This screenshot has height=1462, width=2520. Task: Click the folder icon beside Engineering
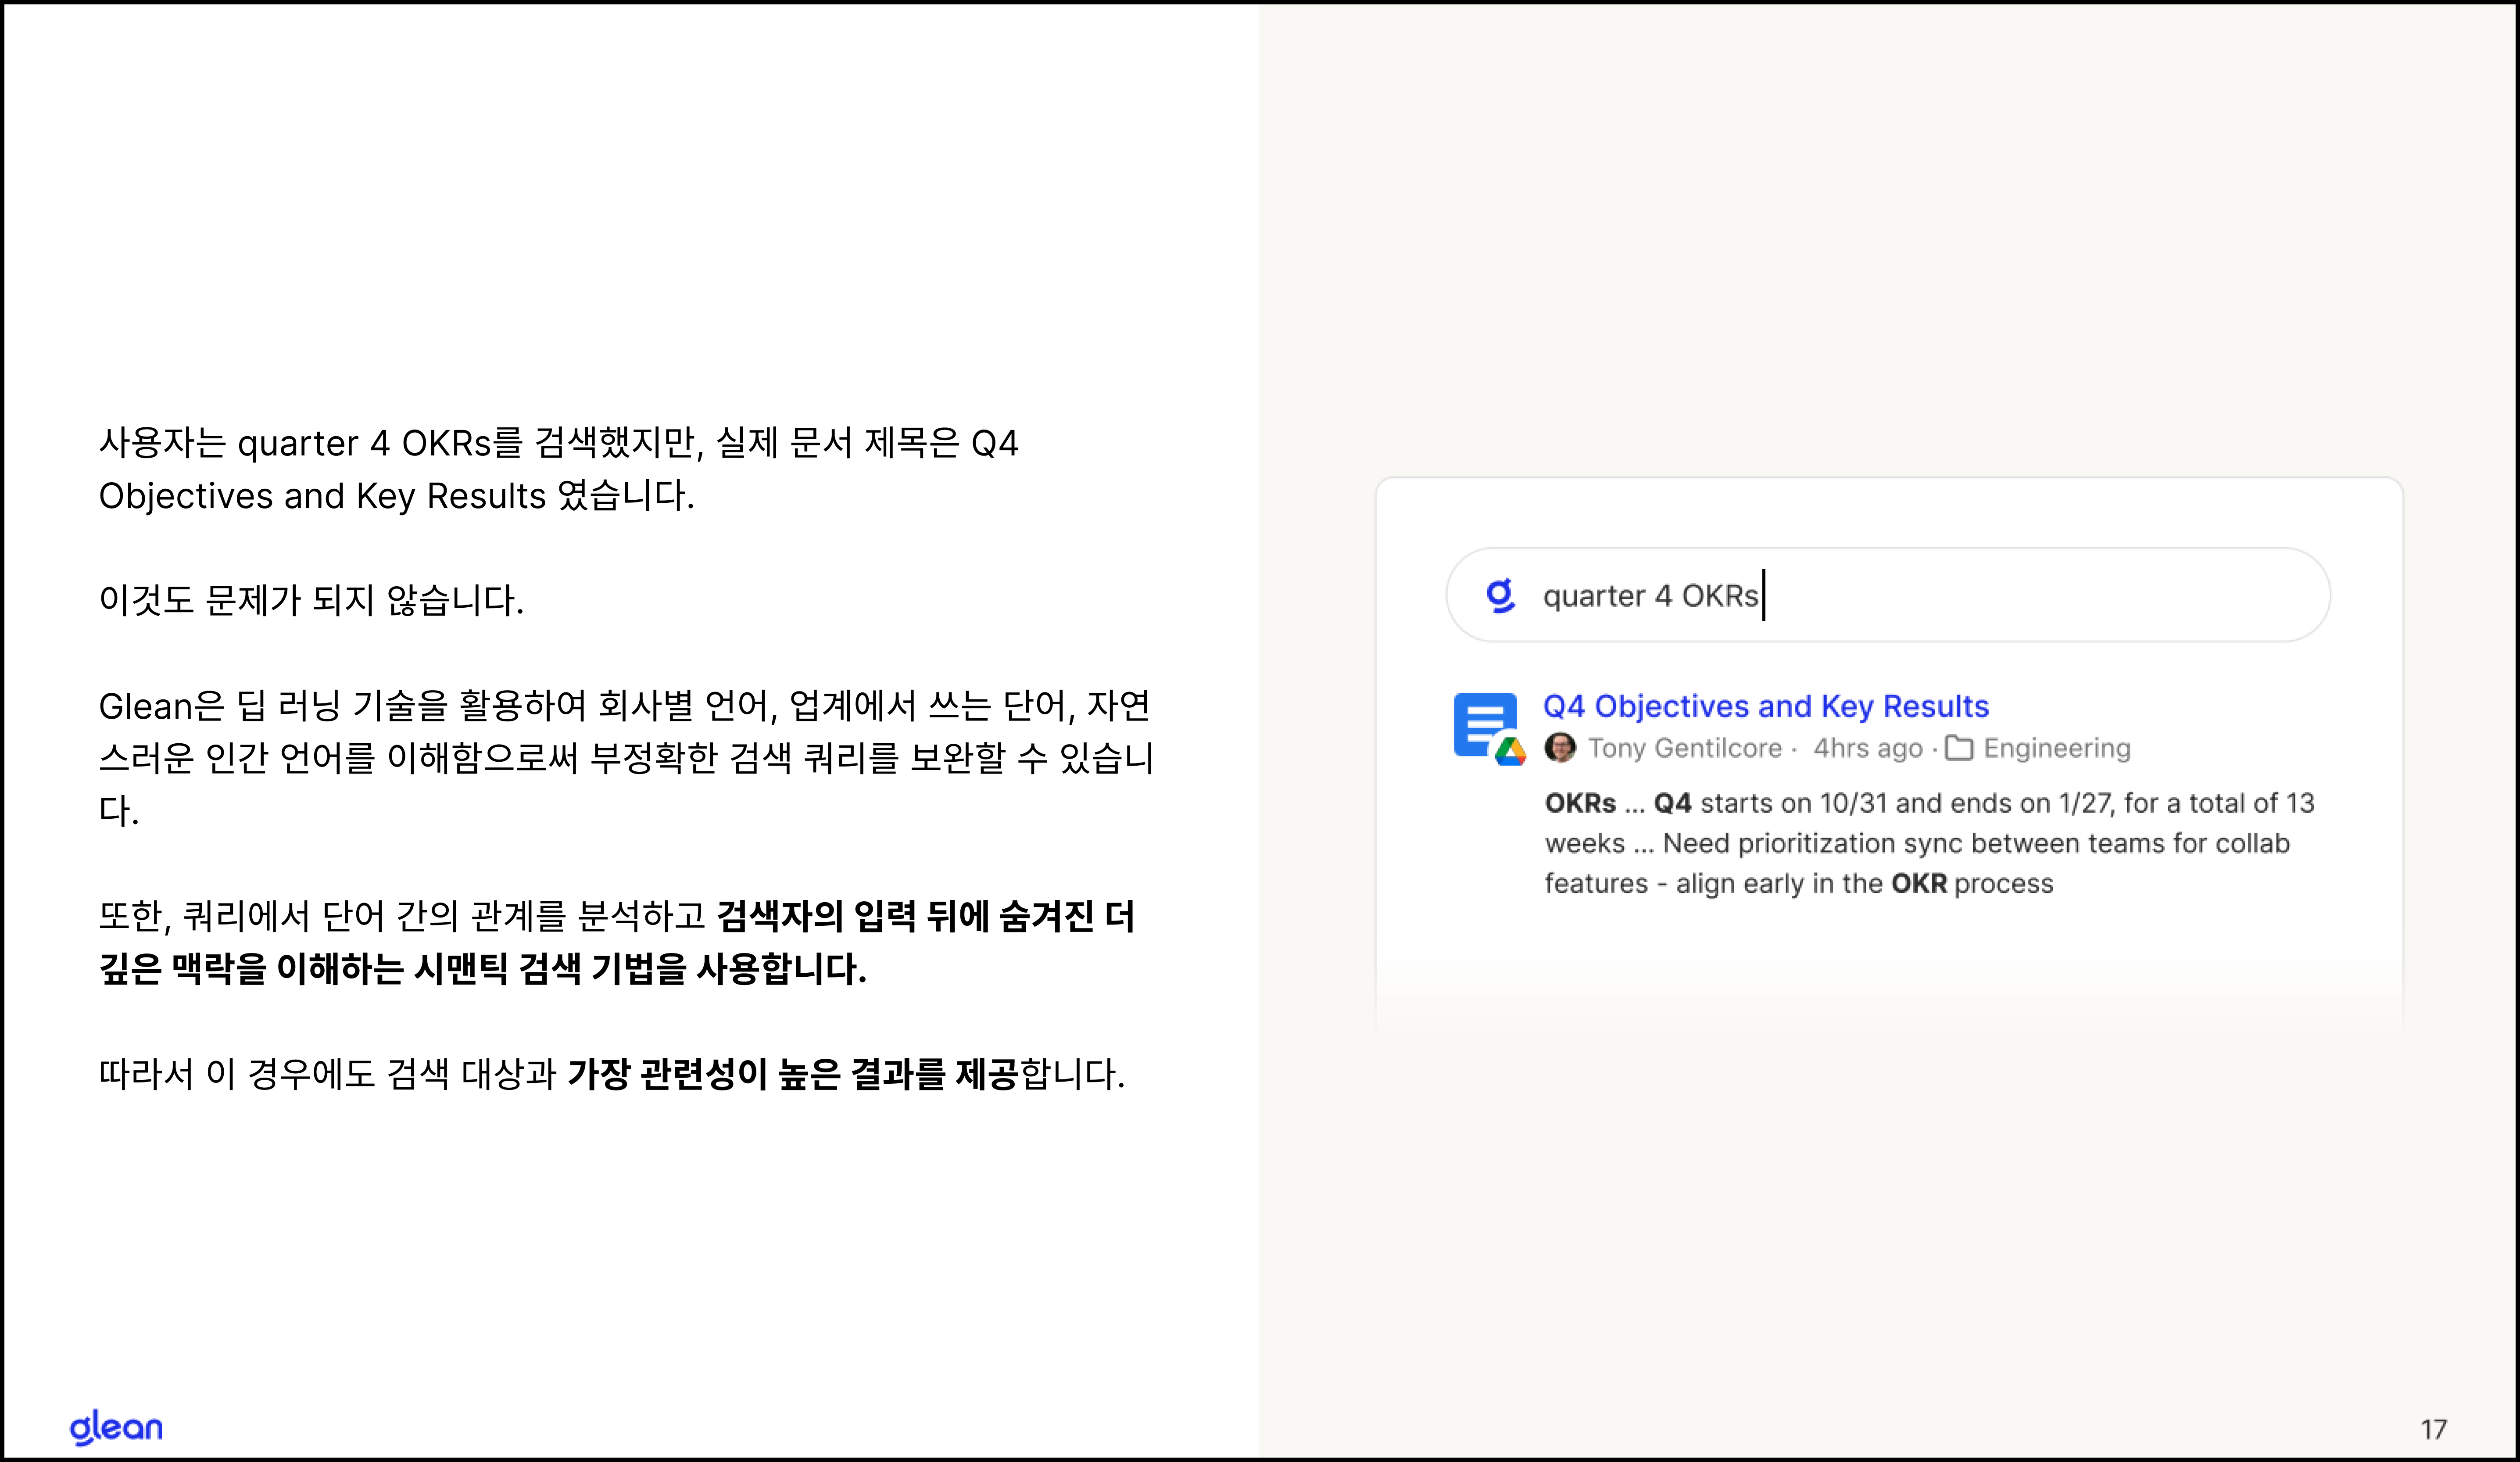point(1959,748)
